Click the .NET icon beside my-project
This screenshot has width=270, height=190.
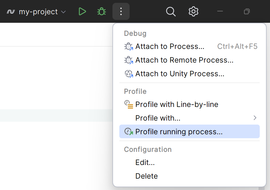point(11,12)
